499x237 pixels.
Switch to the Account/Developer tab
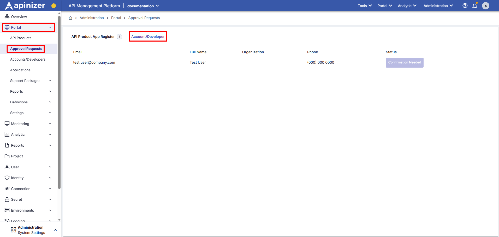tap(148, 37)
